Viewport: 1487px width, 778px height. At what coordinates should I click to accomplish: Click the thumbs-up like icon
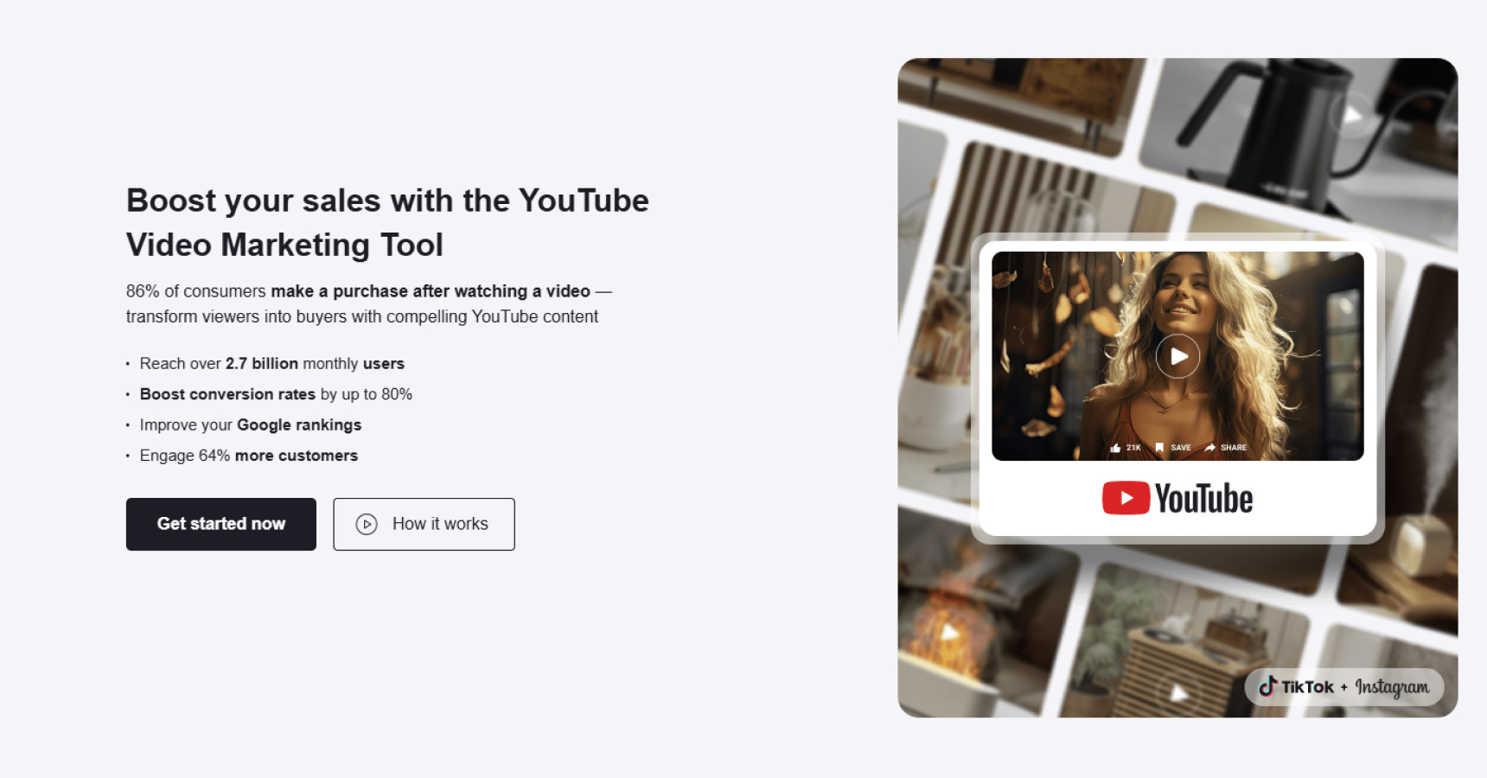pos(1115,448)
